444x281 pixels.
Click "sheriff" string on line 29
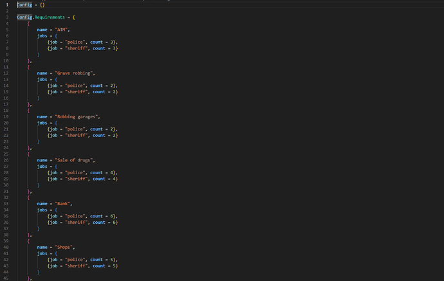tap(77, 179)
